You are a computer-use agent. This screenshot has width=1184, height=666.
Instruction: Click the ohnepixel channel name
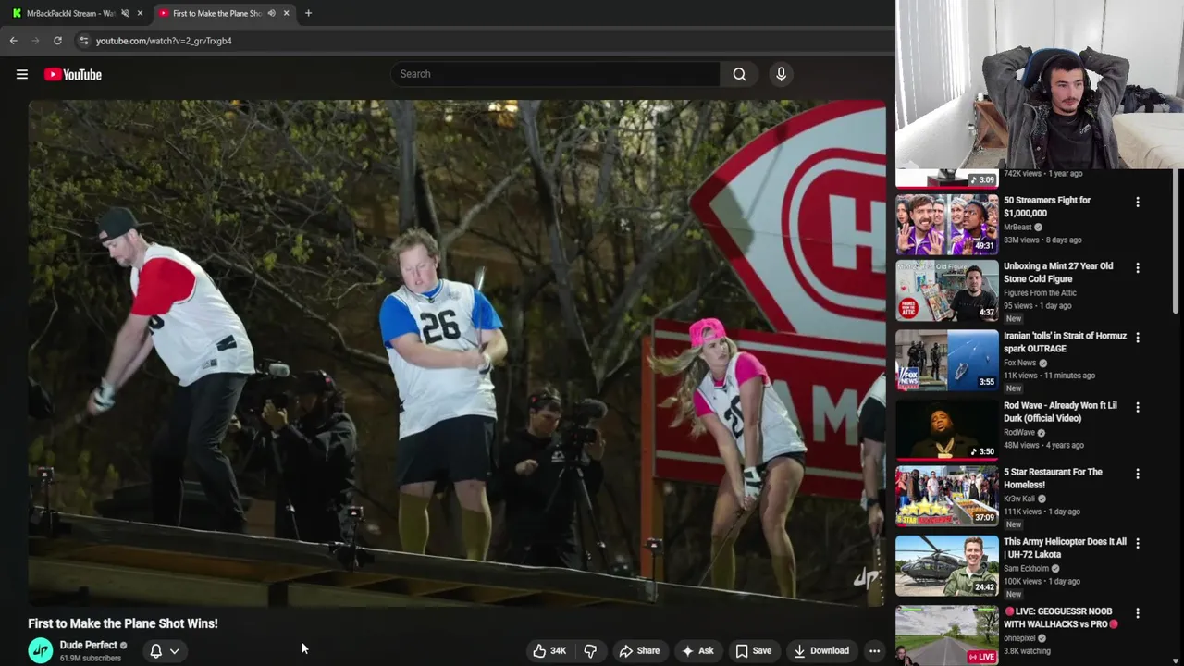click(x=1019, y=637)
